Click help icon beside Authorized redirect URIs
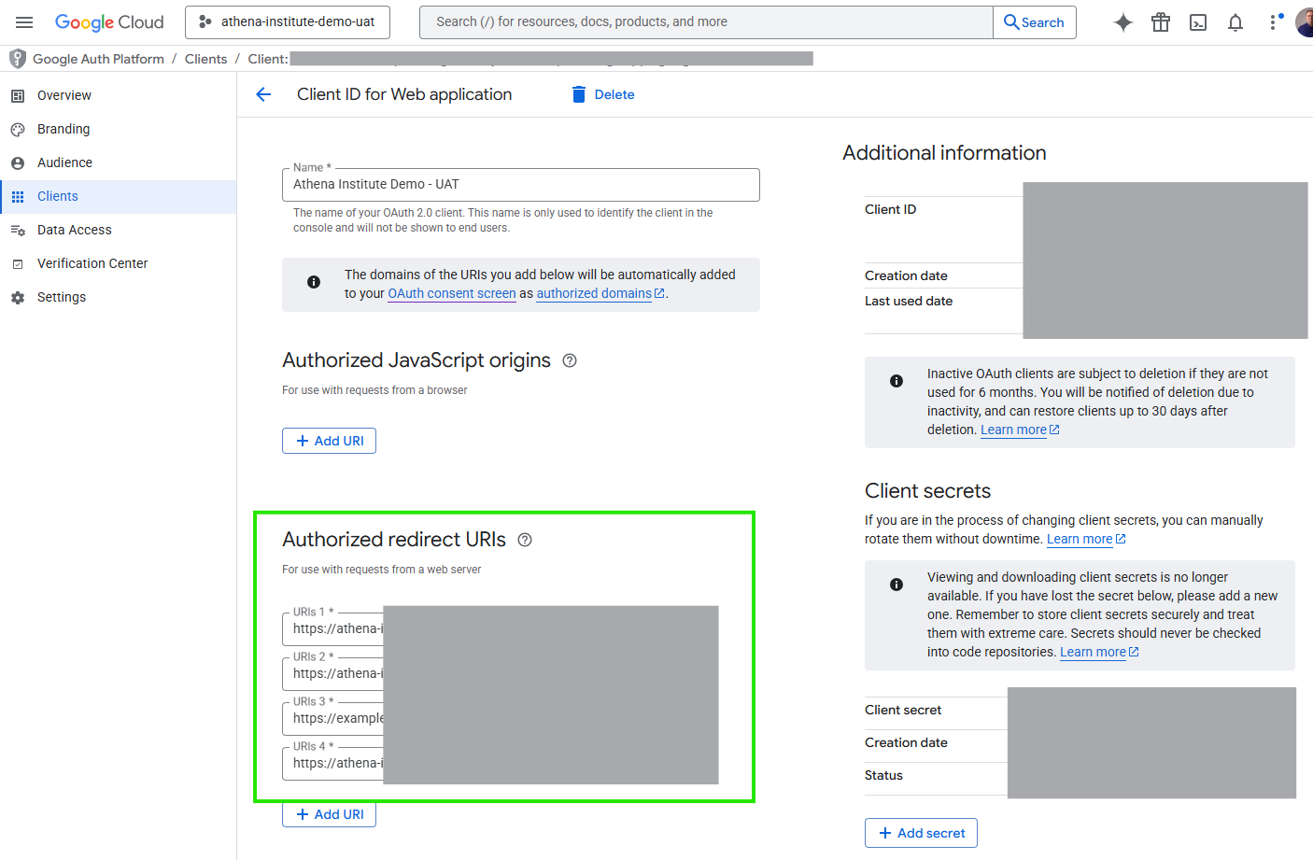Image resolution: width=1313 pixels, height=860 pixels. pyautogui.click(x=525, y=540)
